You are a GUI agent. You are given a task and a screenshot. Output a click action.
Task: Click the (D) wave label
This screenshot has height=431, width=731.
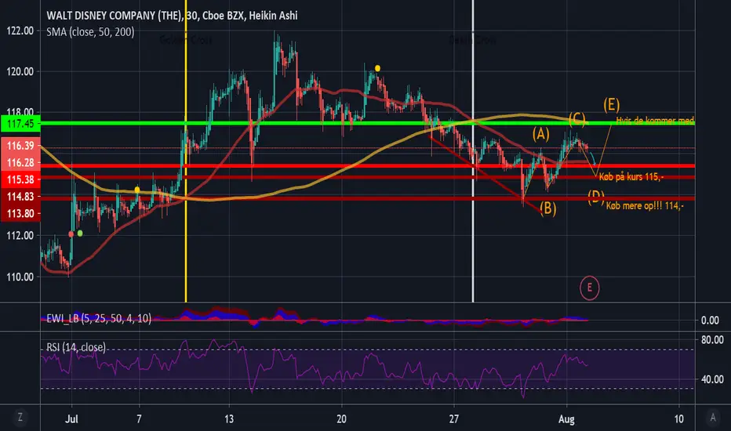[x=596, y=197]
